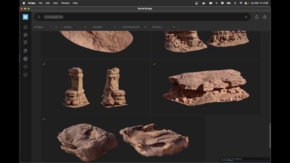290x163 pixels.
Task: Open the Edit menu
Action: point(48,3)
